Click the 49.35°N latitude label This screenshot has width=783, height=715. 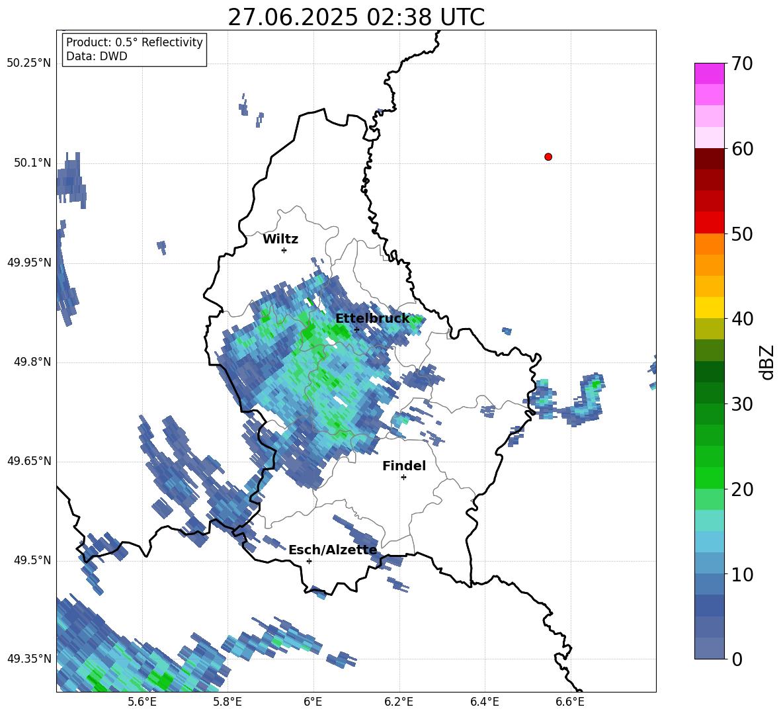[x=29, y=659]
